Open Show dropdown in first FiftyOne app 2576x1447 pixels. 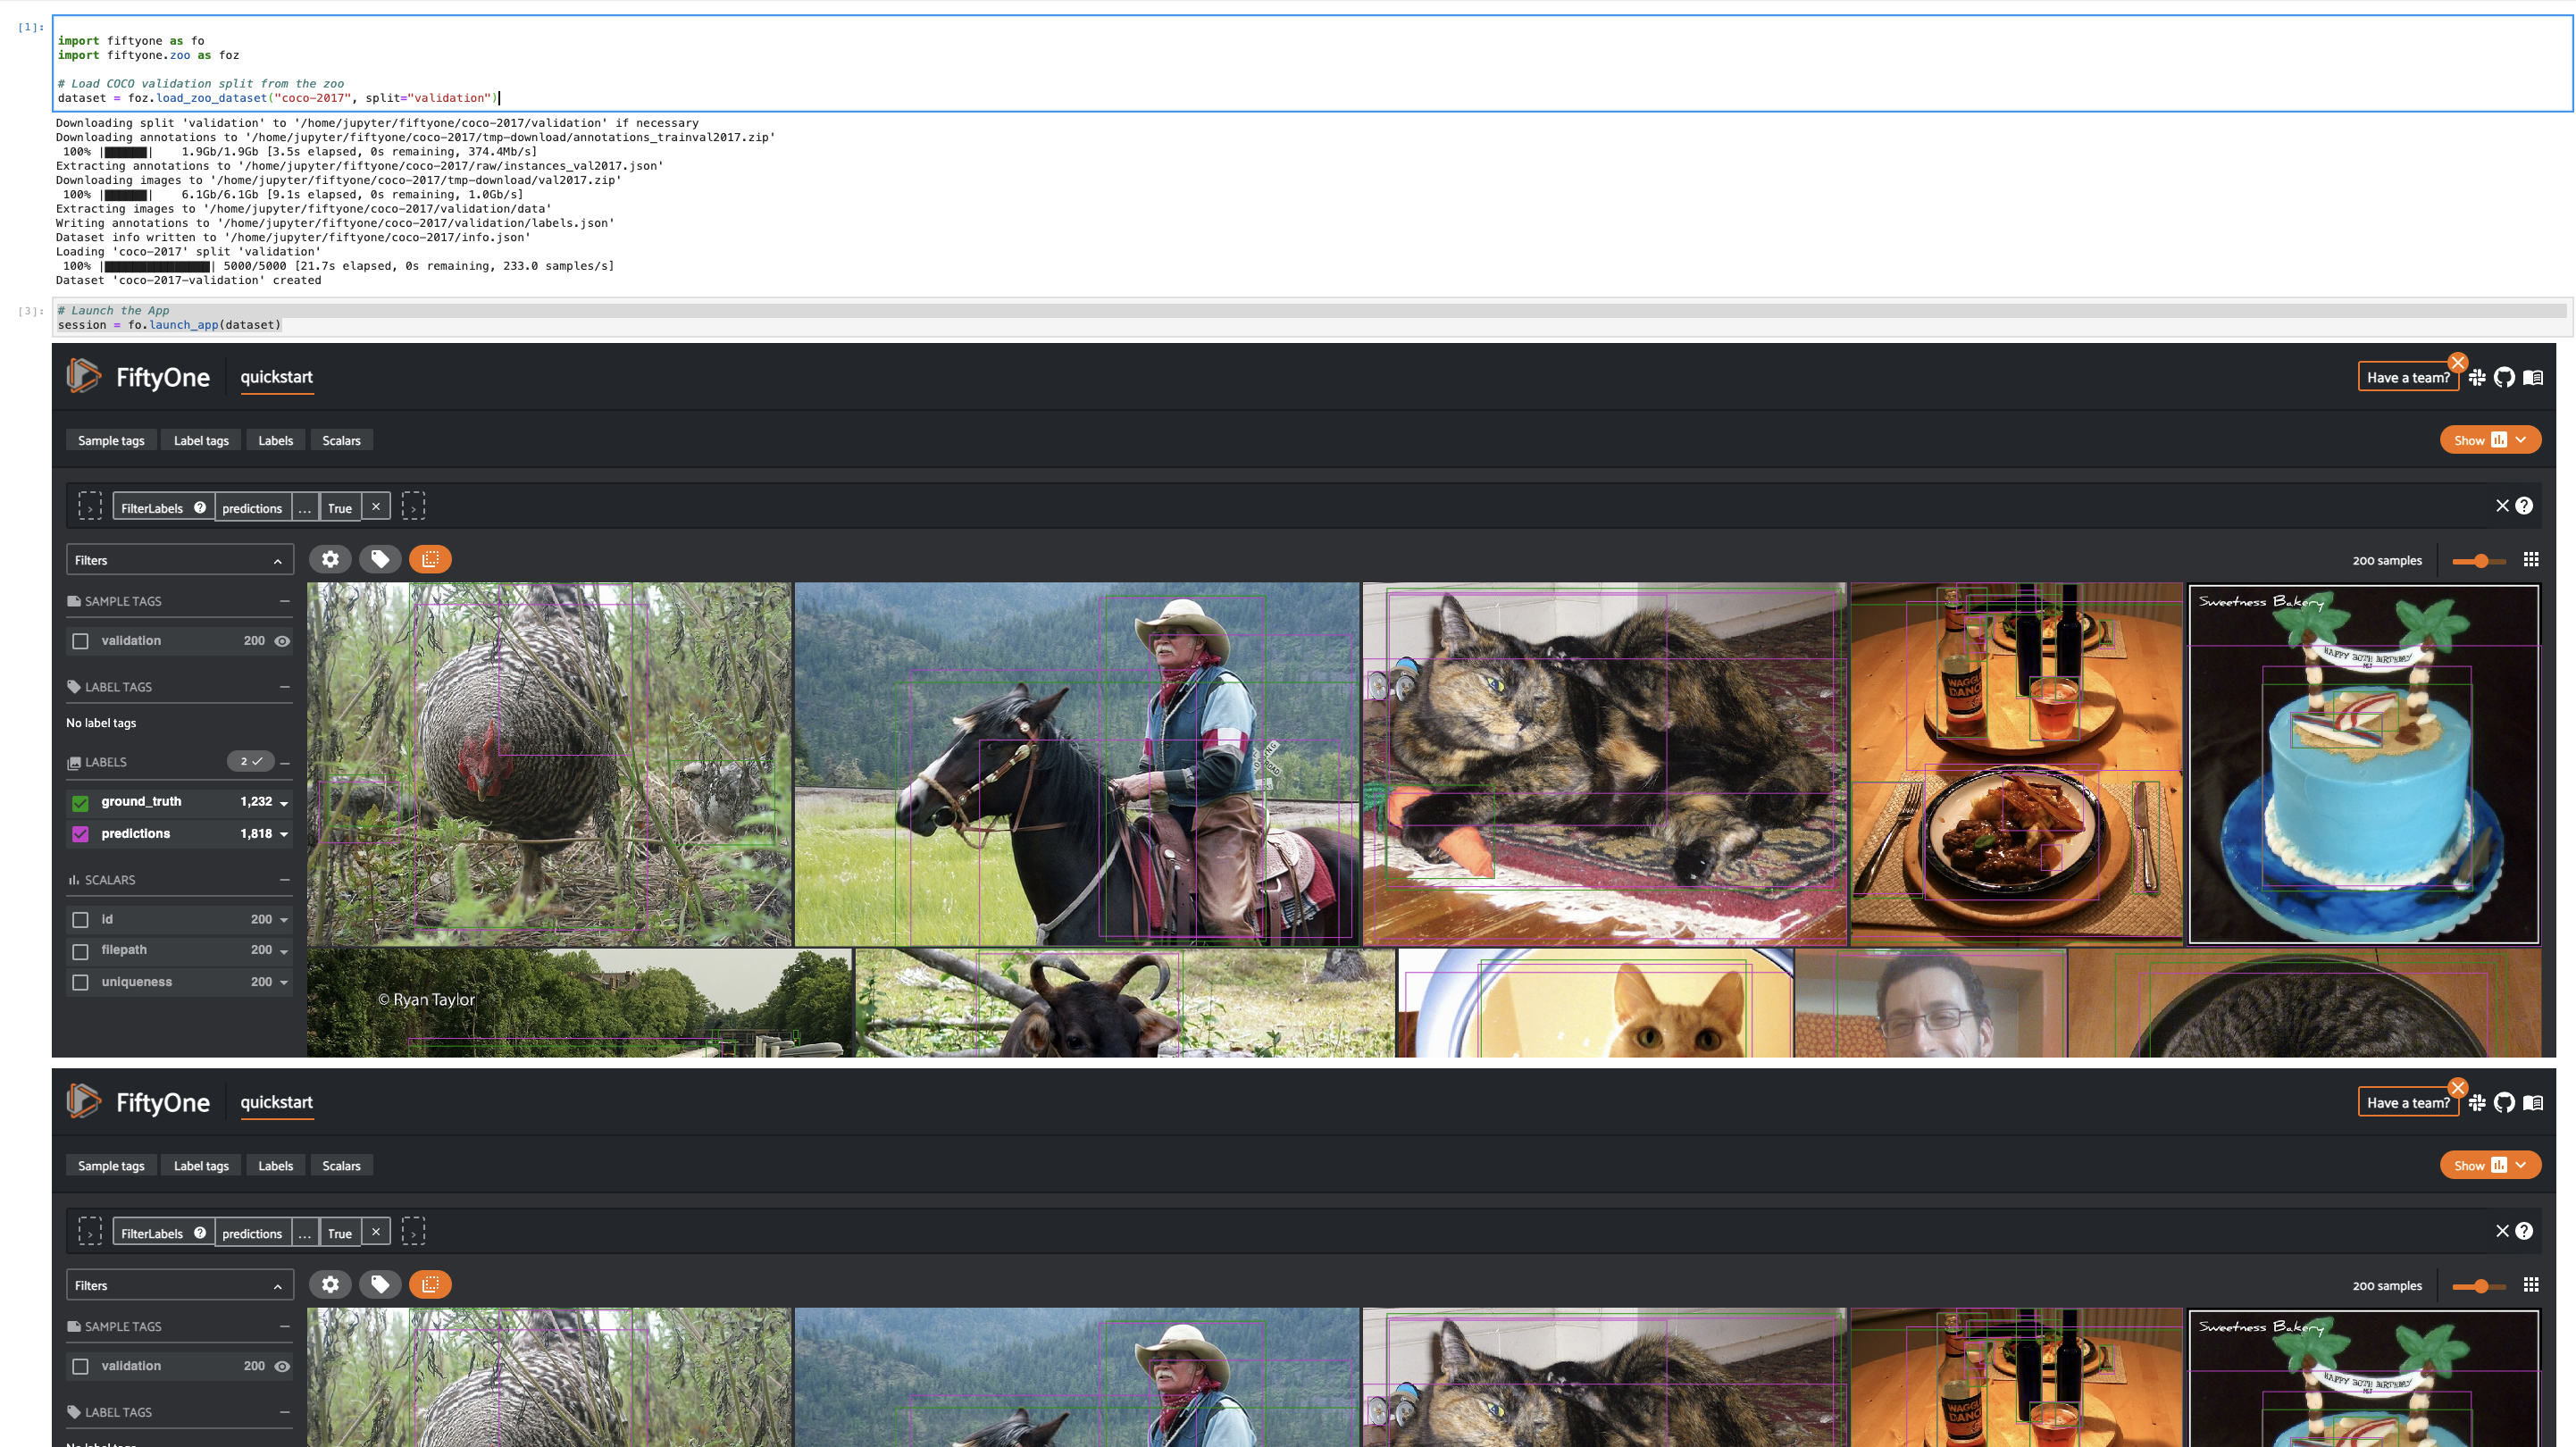pyautogui.click(x=2490, y=440)
